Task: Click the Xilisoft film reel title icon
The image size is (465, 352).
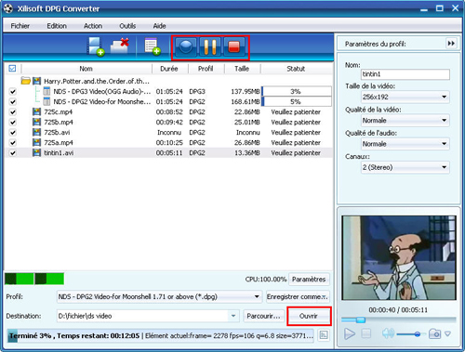Action: click(8, 8)
